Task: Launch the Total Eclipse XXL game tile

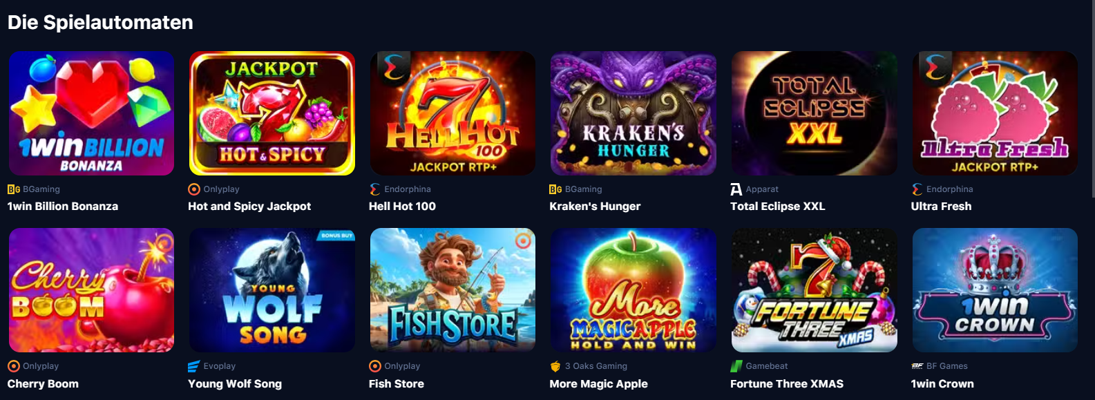Action: click(814, 113)
